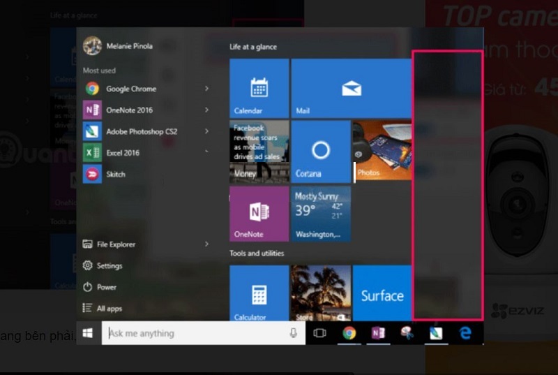Click the Tools and utilities group title
The image size is (558, 375).
(x=257, y=253)
